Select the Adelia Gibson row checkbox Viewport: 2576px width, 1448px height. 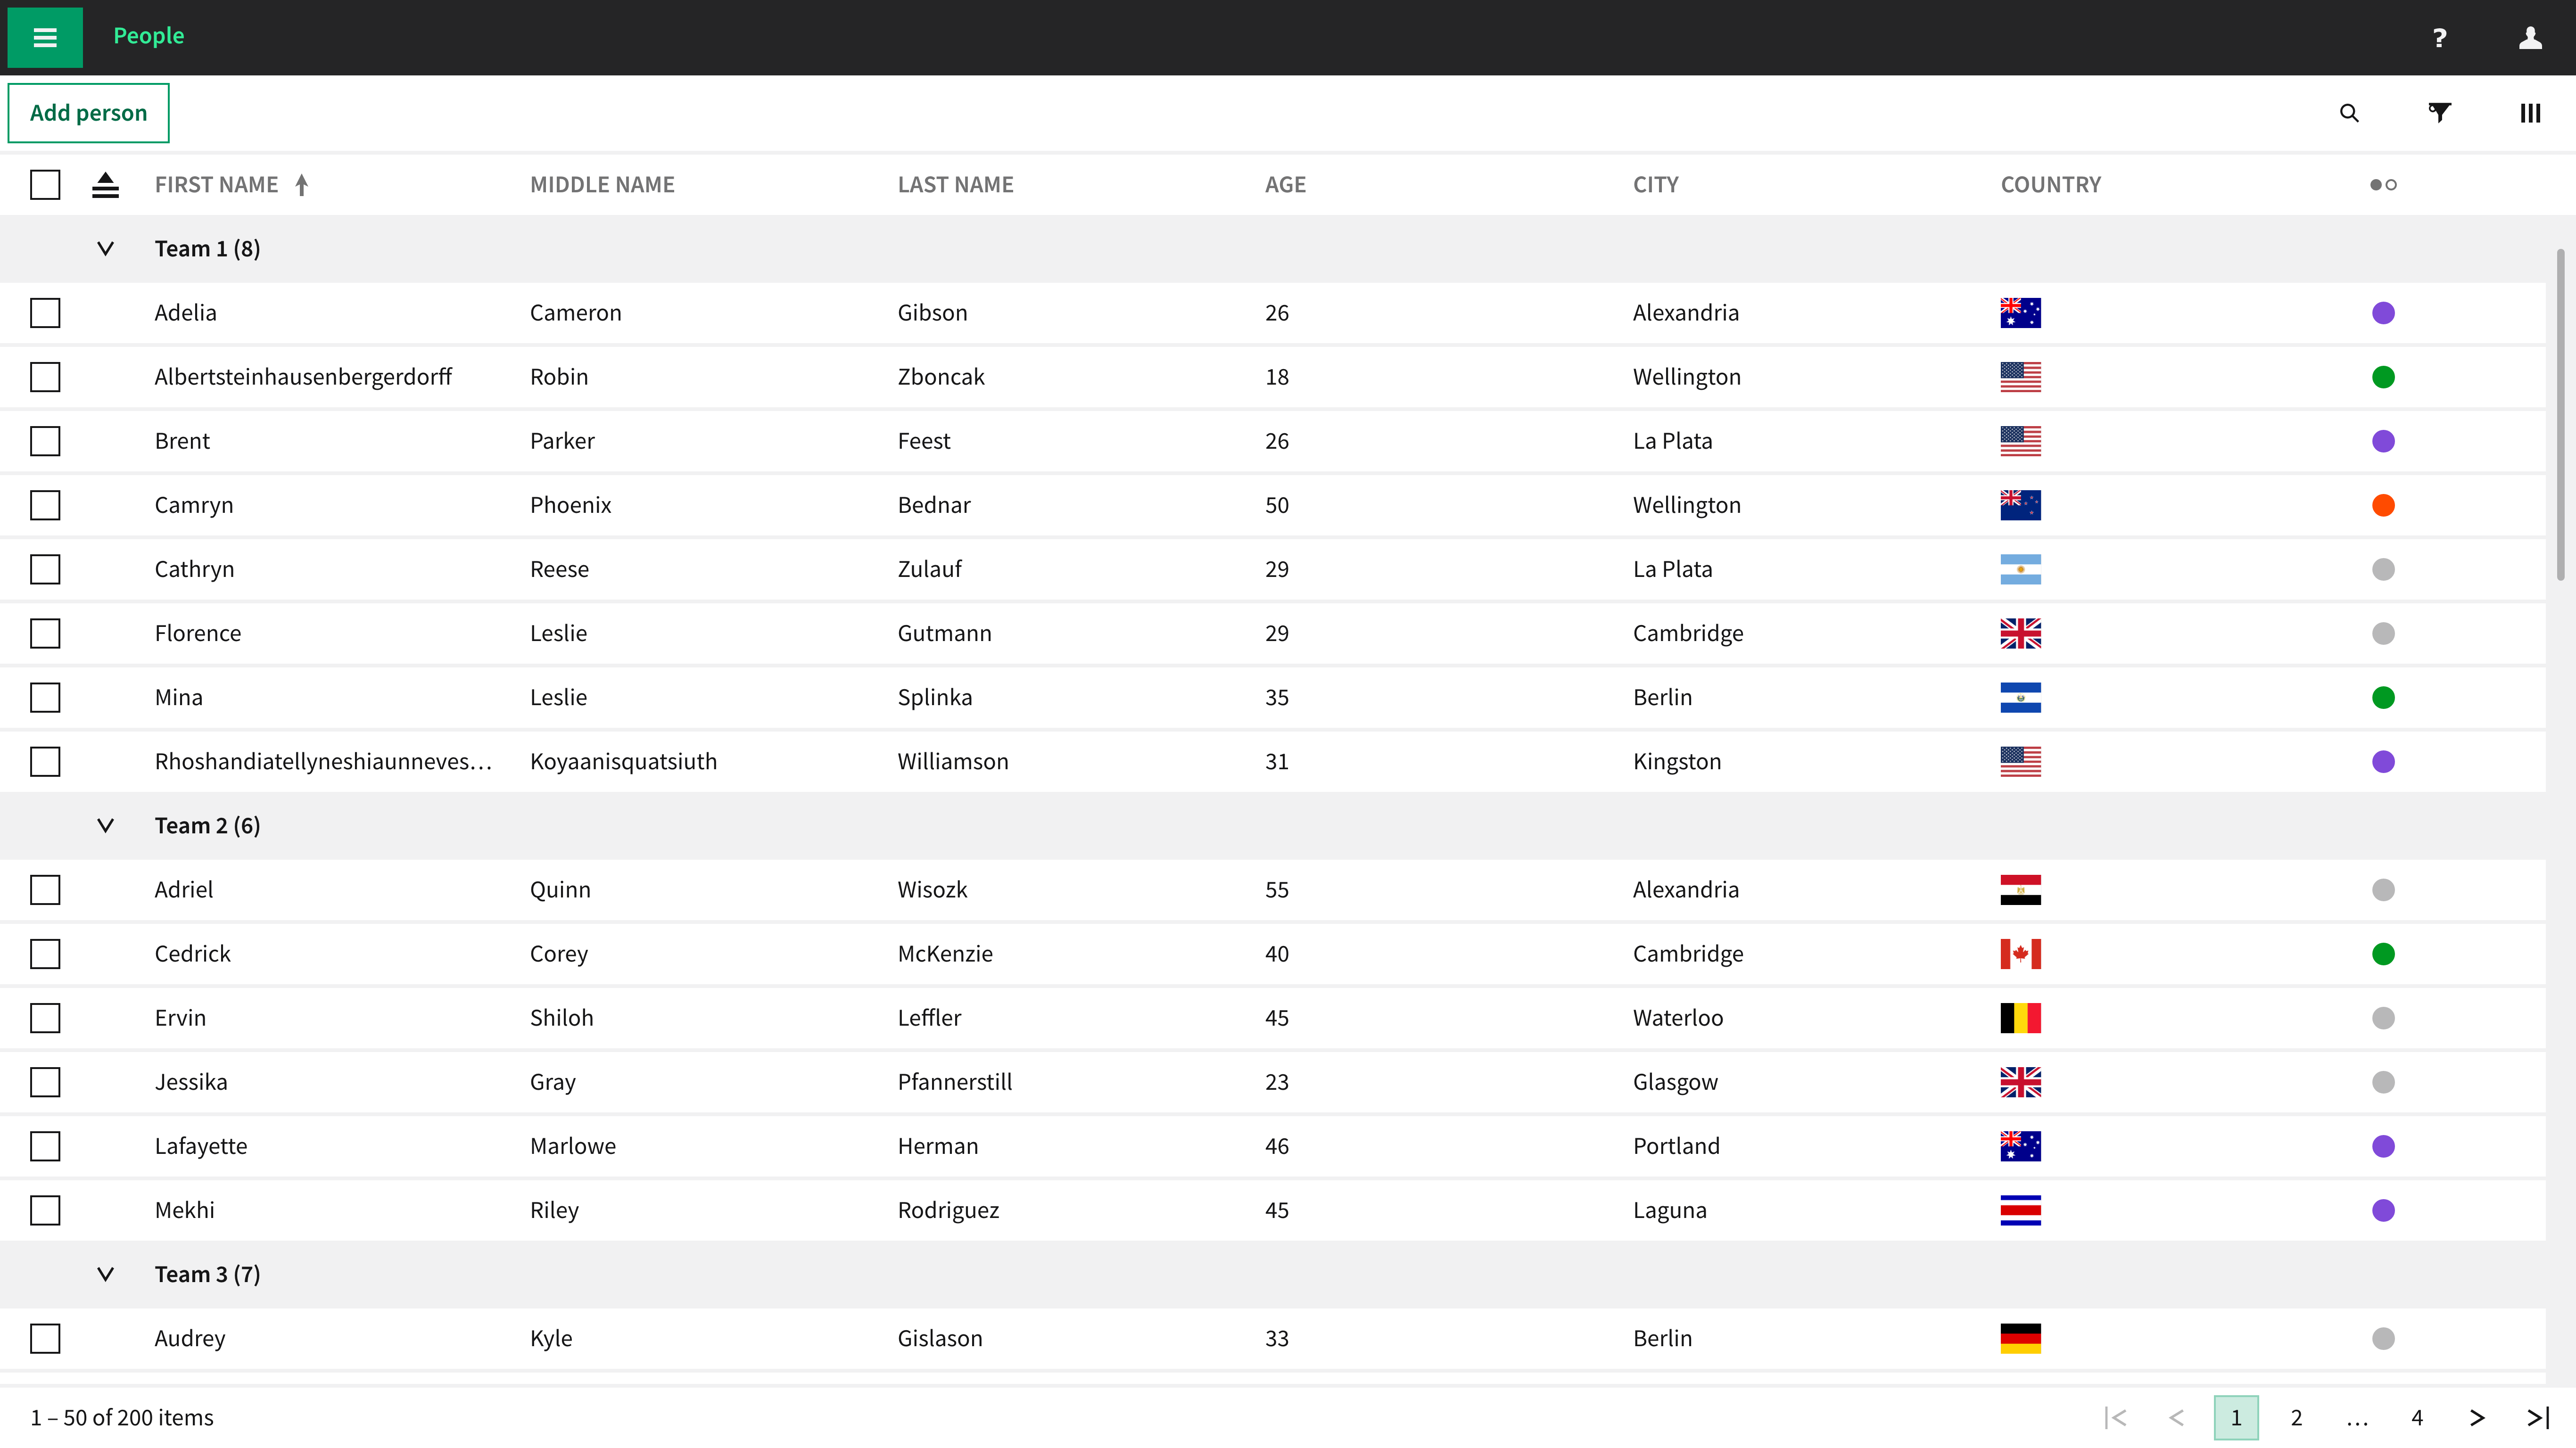point(45,313)
